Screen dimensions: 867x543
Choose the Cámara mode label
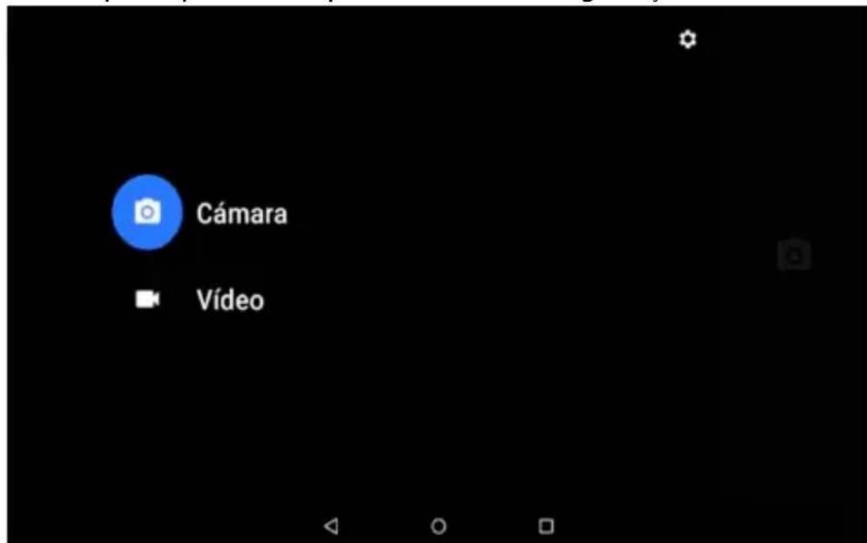[241, 214]
